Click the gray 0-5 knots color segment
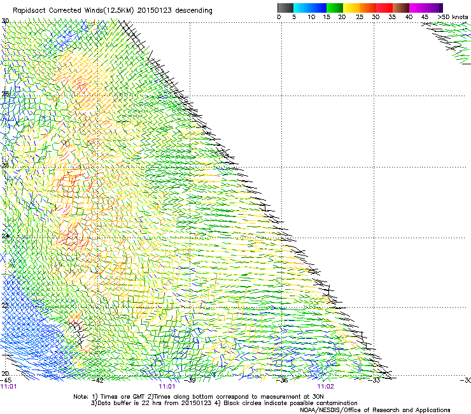471x414 pixels. click(285, 8)
